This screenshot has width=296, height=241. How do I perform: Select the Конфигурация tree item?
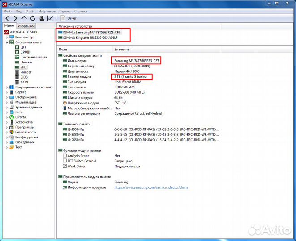[x=24, y=137]
